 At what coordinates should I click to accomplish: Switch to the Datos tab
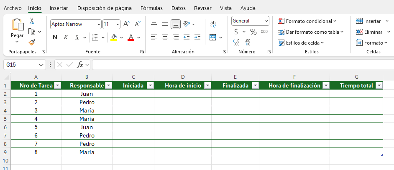(x=179, y=8)
